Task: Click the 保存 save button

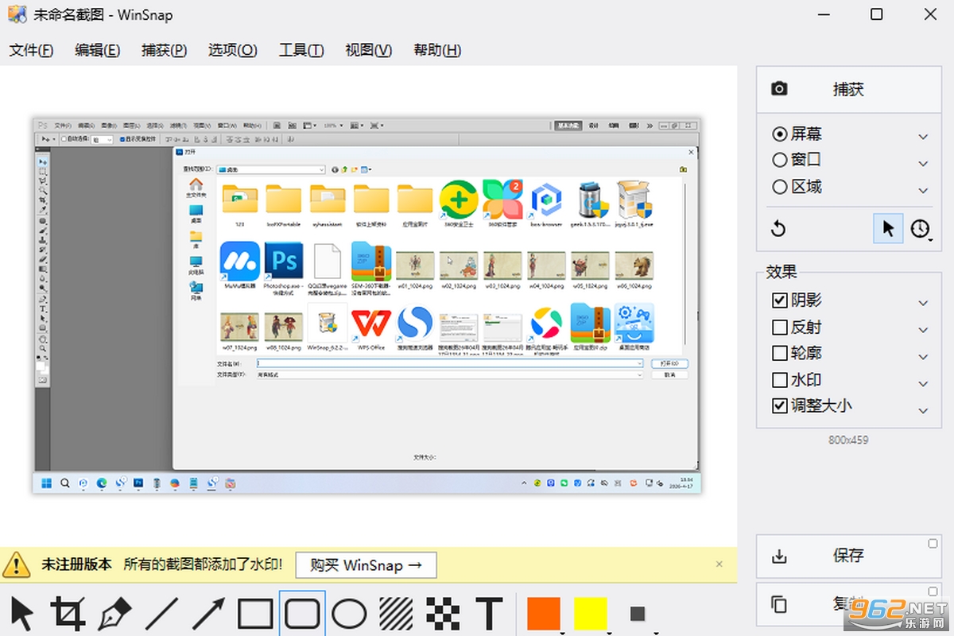Action: point(848,556)
